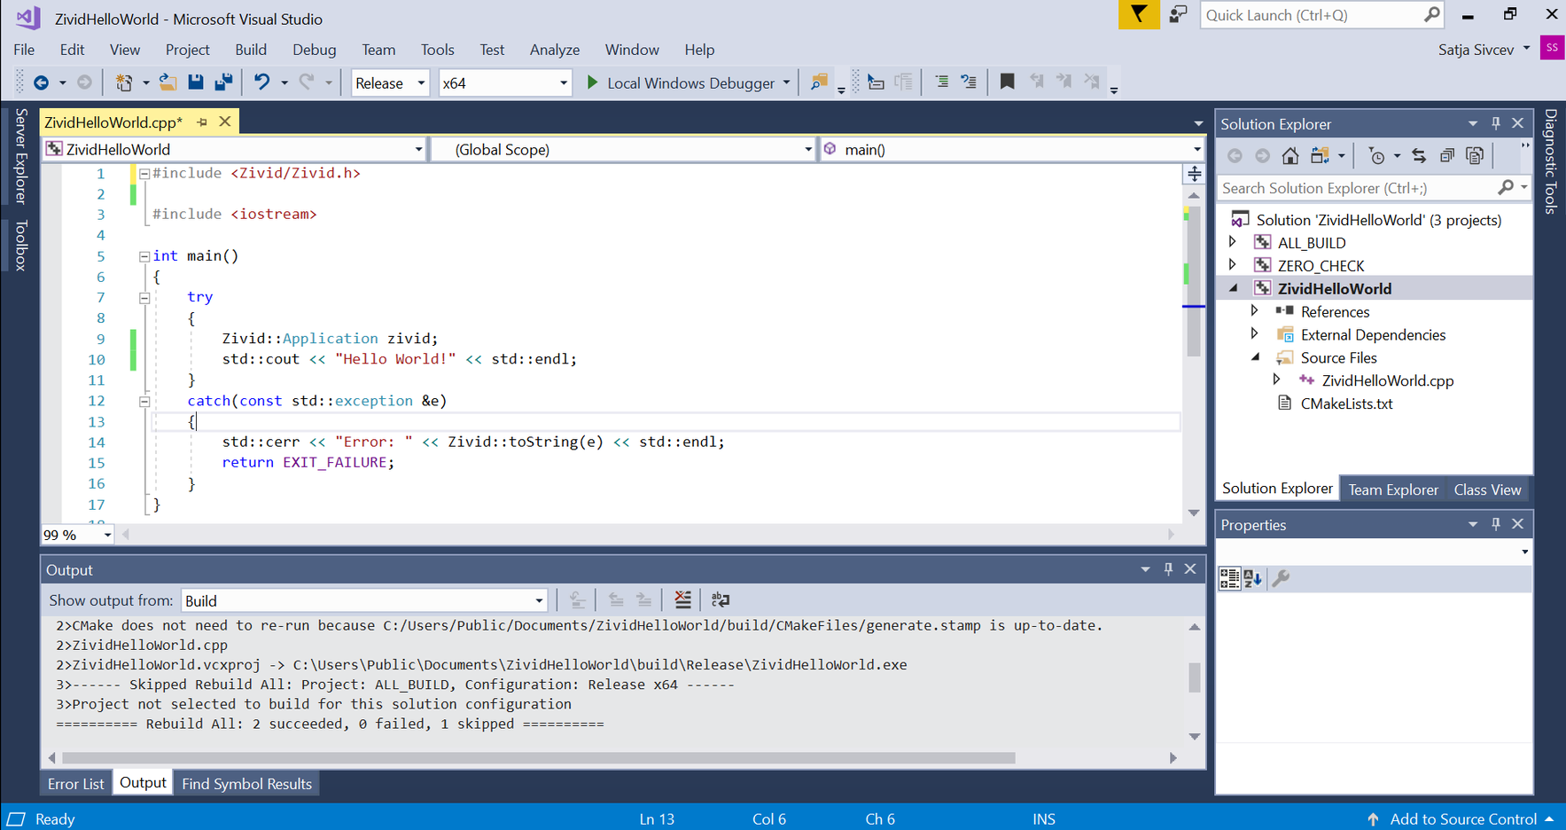The height and width of the screenshot is (830, 1566).
Task: Switch to the Error List tab
Action: point(76,784)
